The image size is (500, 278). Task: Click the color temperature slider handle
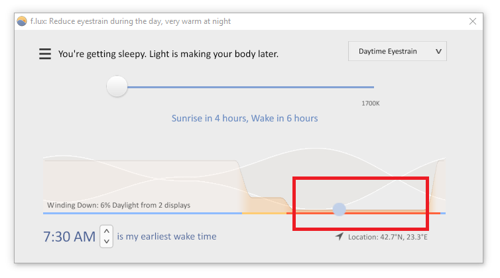[117, 86]
